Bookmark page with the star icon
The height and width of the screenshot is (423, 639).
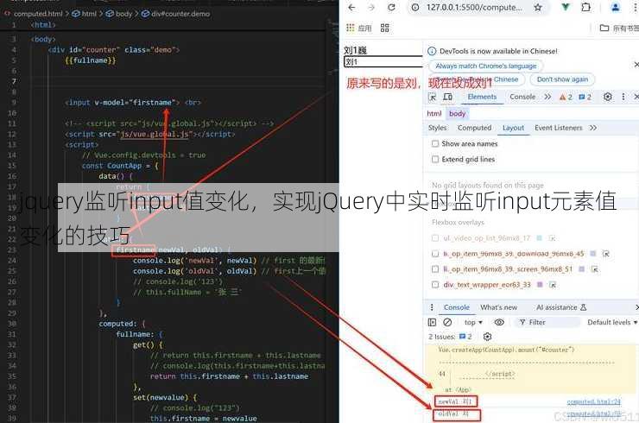point(538,7)
